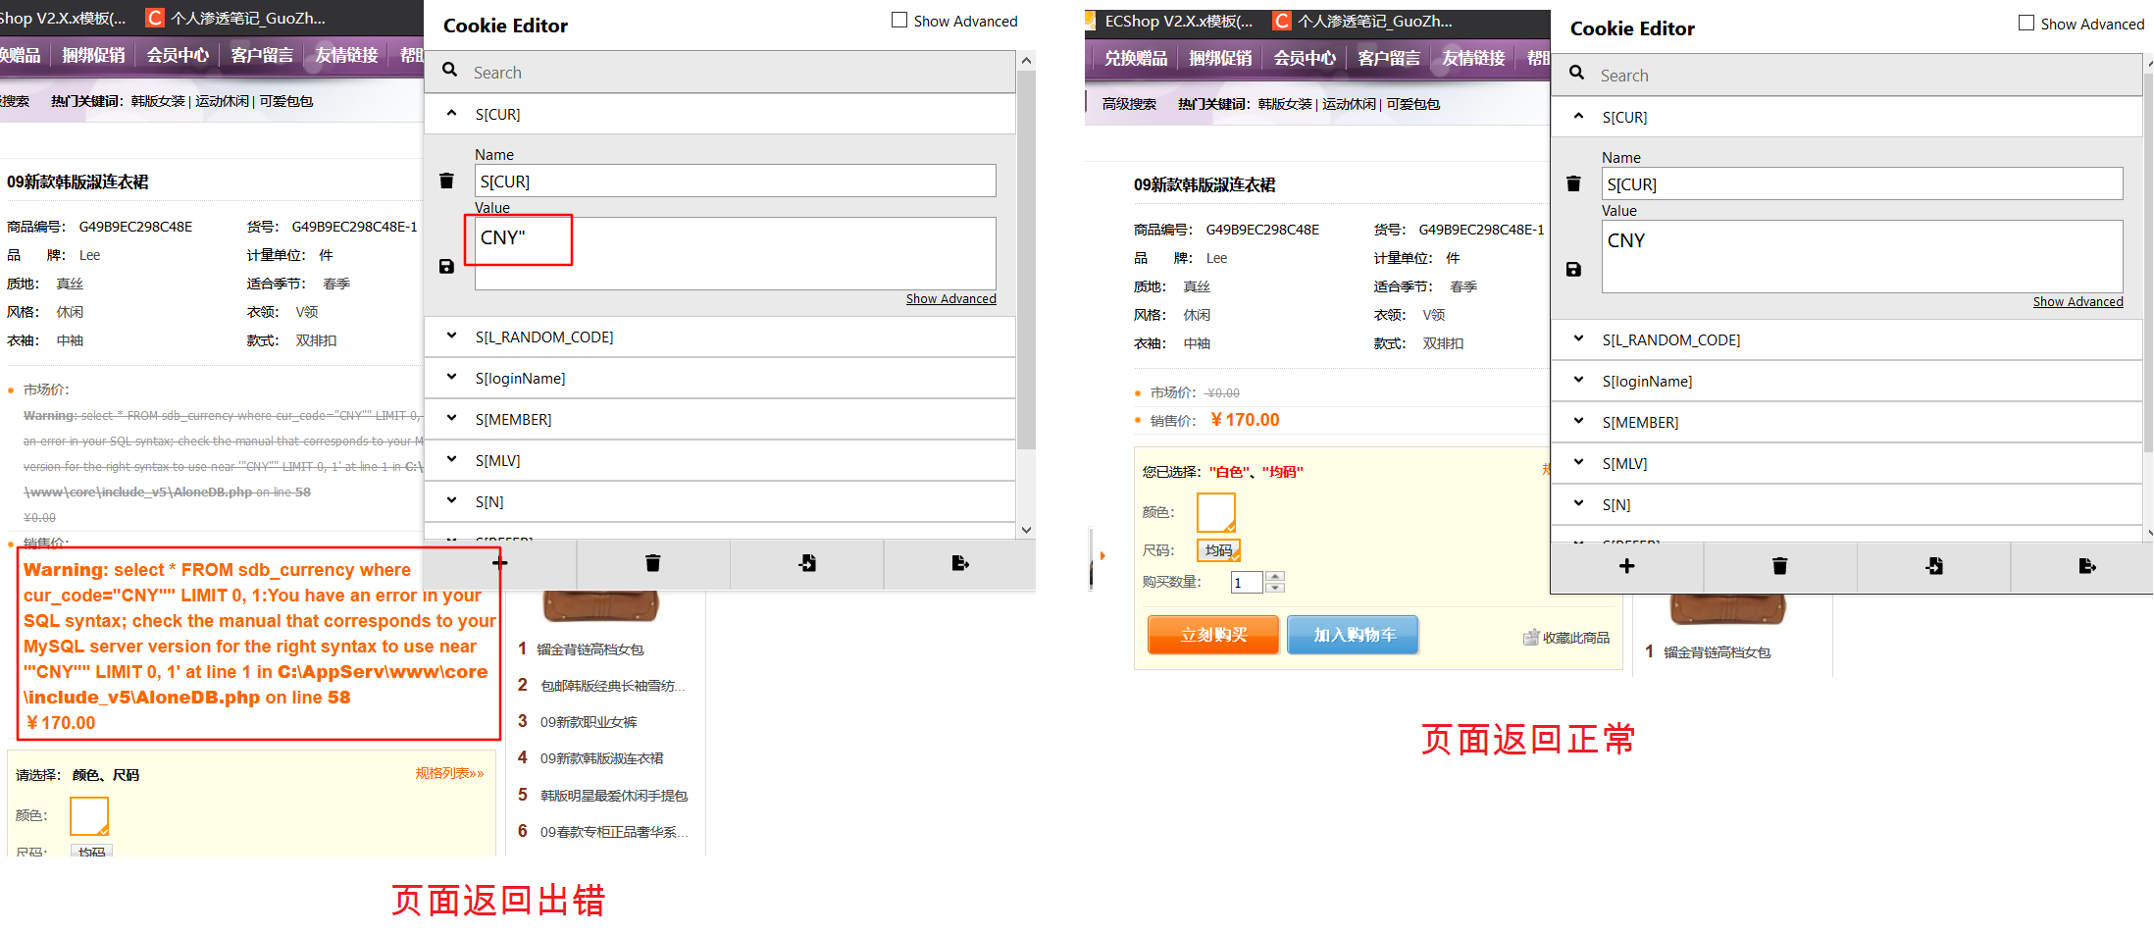
Task: Expand S[MLV] in right normal-page Cookie Editor
Action: (x=1578, y=463)
